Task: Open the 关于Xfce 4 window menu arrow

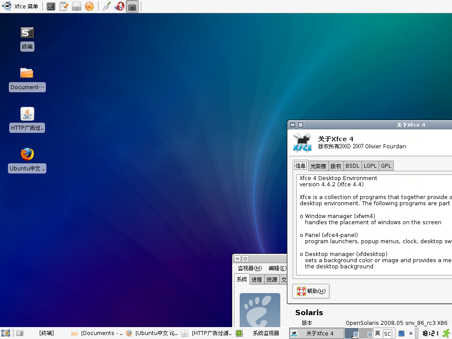Action: pos(293,125)
